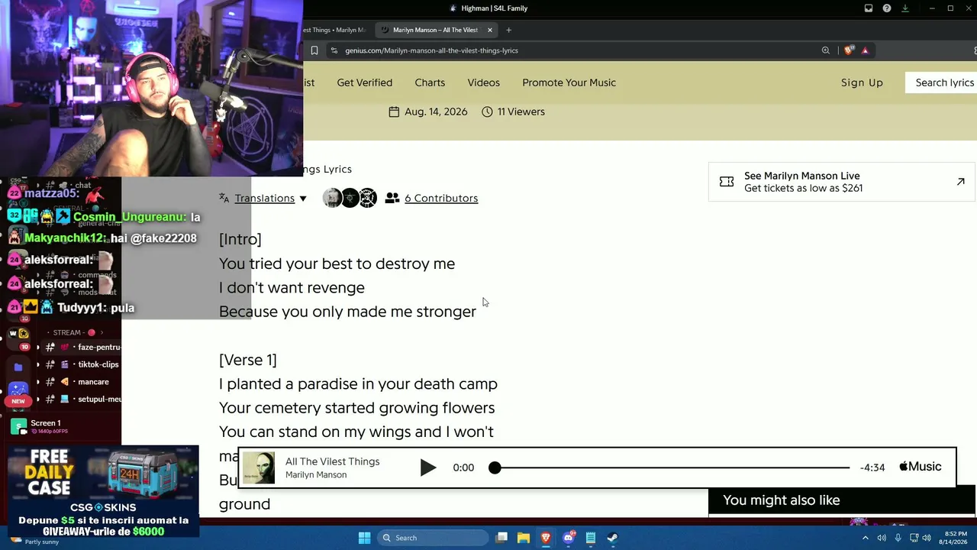Open a new browser tab
977x550 pixels.
[508, 30]
